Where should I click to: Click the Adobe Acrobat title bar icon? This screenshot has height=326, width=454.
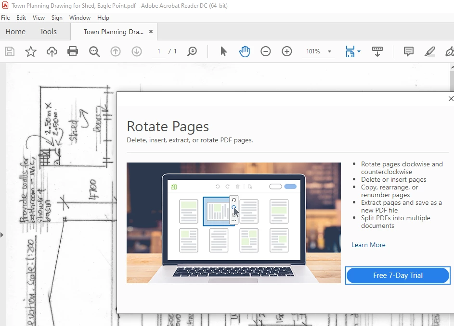tap(5, 5)
